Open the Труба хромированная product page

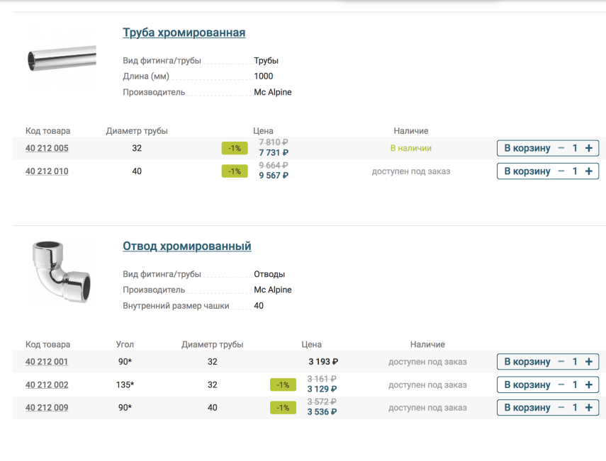point(184,33)
